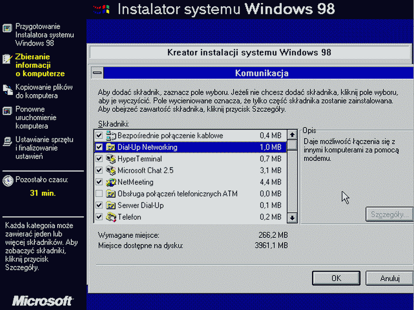The width and height of the screenshot is (414, 310).
Task: Select the HyperTerminal list row name
Action: pyautogui.click(x=140, y=159)
